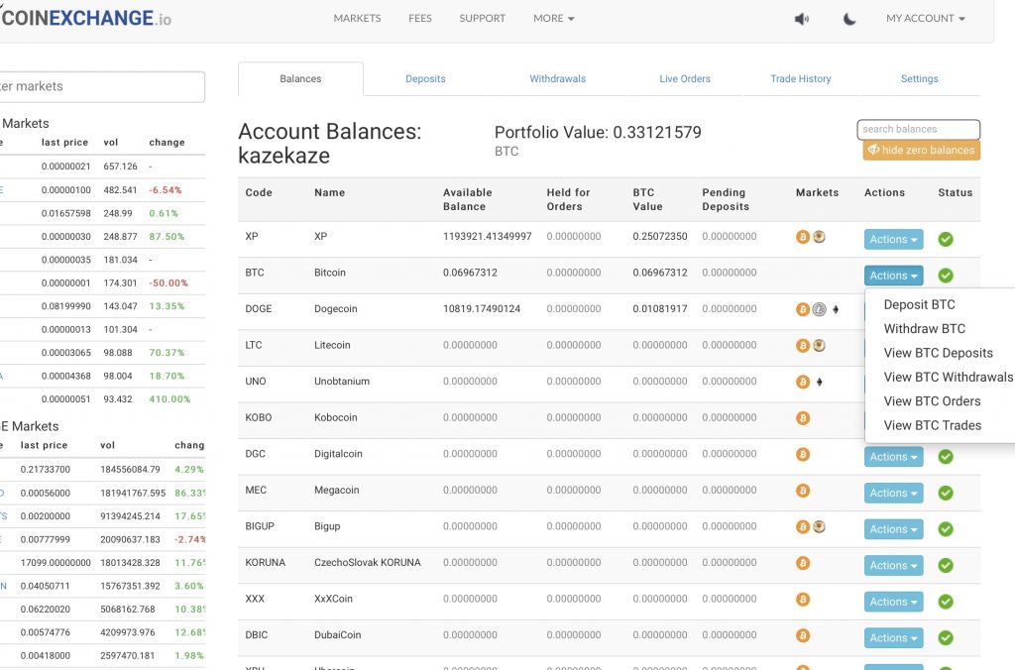Select View BTC Trades menu entry

[x=933, y=426]
